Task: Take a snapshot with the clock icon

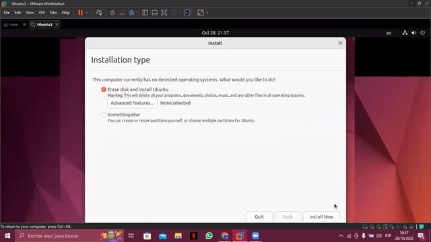Action: click(x=112, y=13)
